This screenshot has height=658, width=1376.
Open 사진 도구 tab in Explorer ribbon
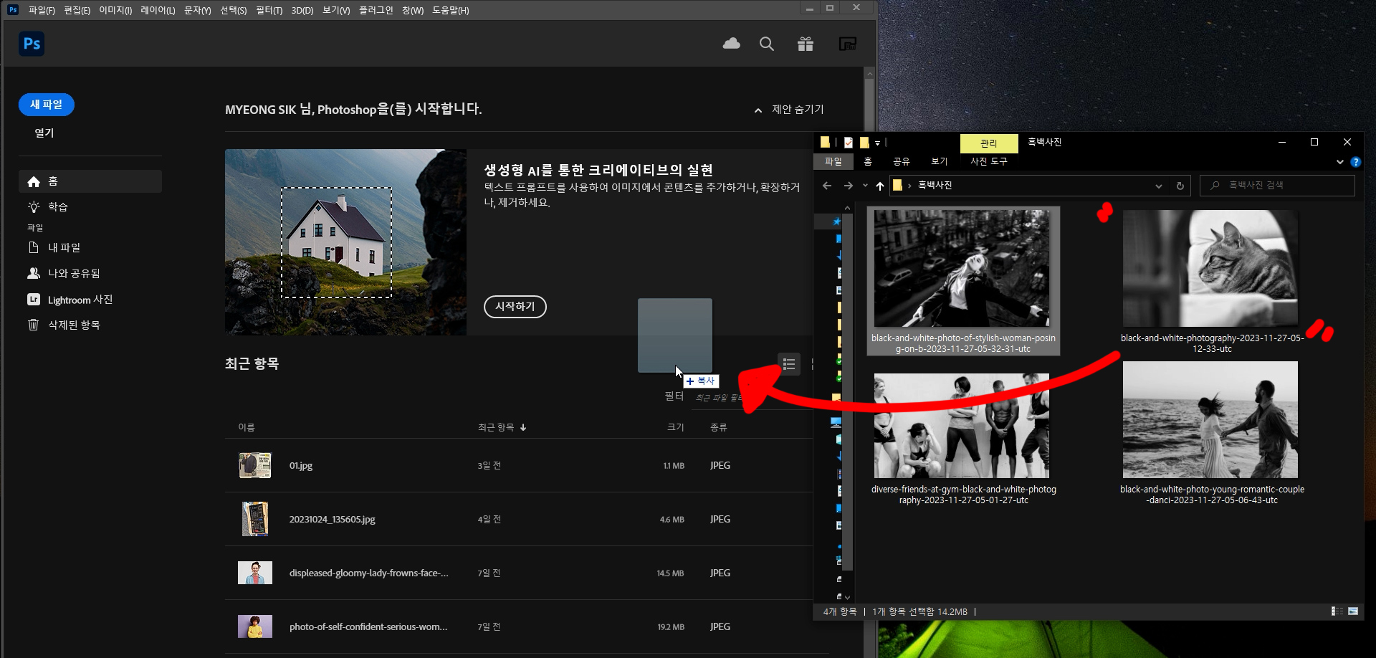pos(989,162)
